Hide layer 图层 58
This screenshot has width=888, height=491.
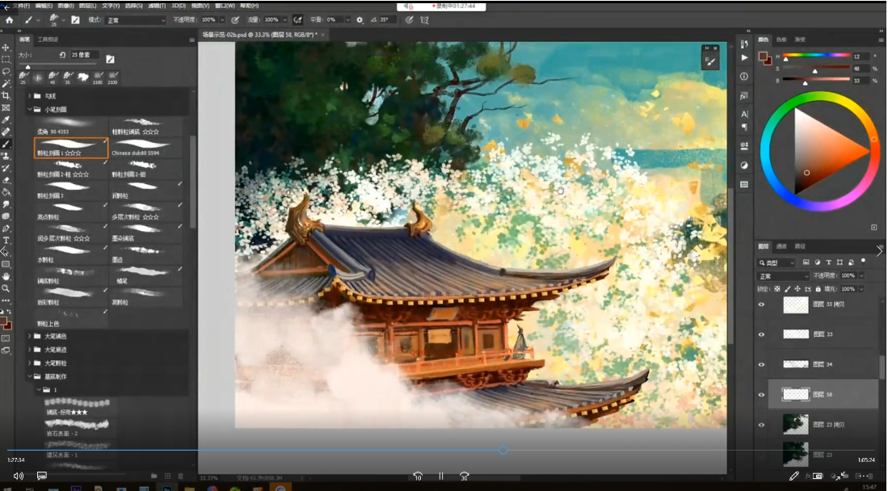(x=761, y=395)
